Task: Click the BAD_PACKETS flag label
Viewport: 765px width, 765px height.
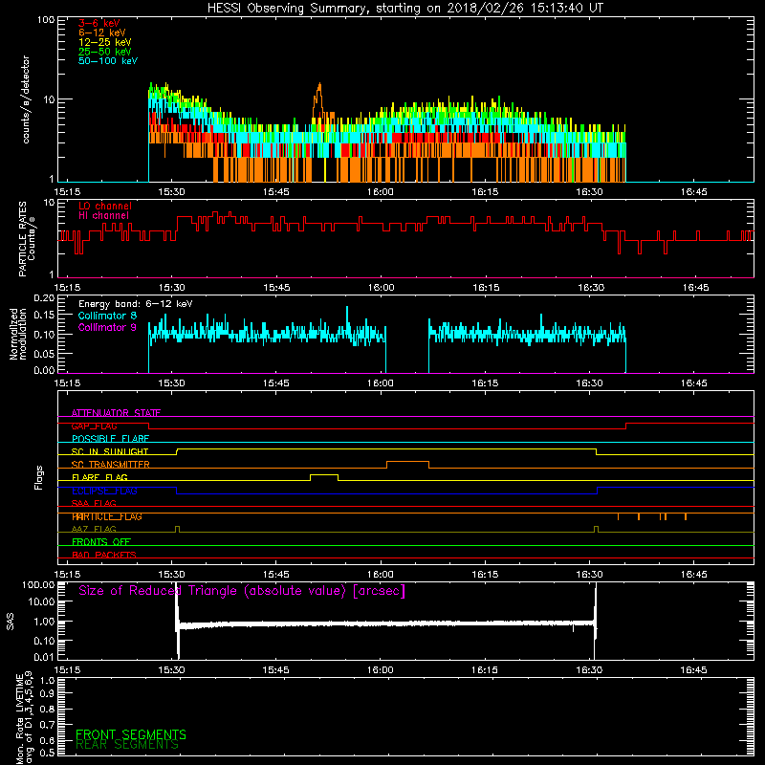Action: click(x=104, y=555)
